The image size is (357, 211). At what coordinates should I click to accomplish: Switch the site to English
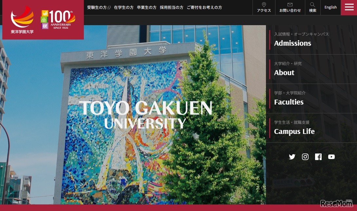point(330,7)
